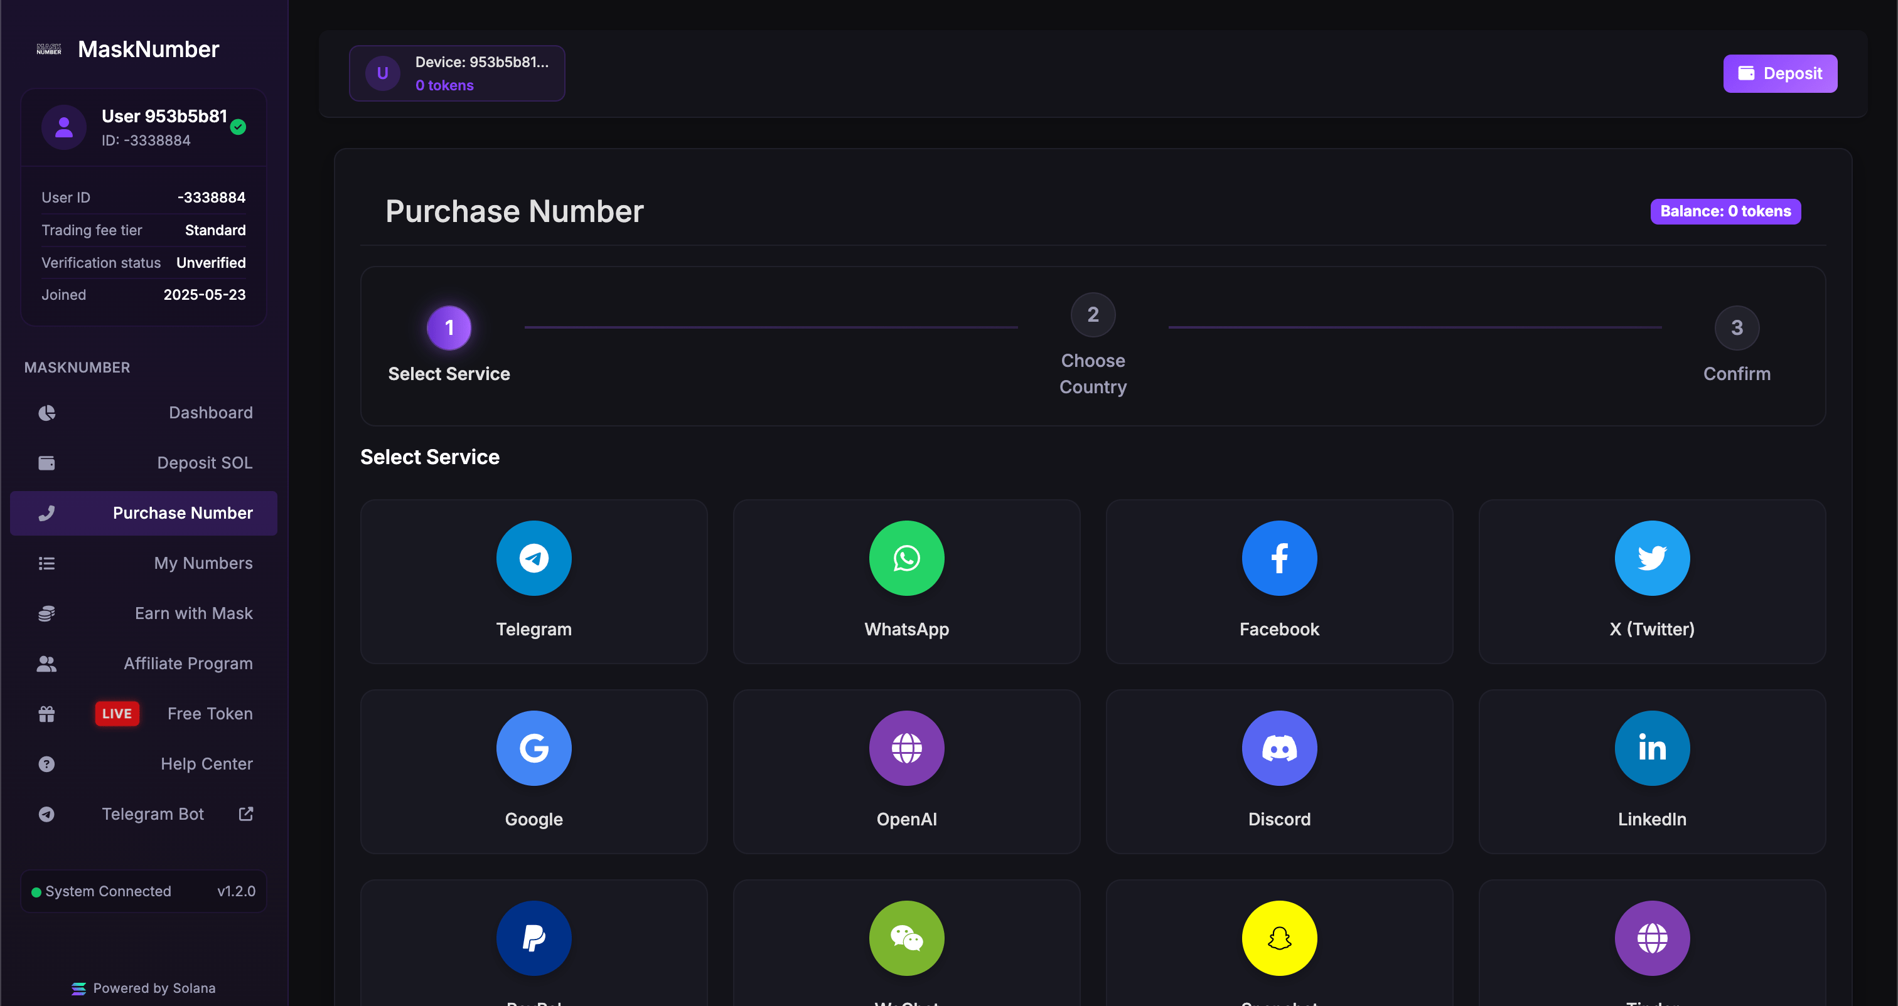Click the Telegram Bot paper plane icon
Image resolution: width=1898 pixels, height=1006 pixels.
[x=46, y=814]
